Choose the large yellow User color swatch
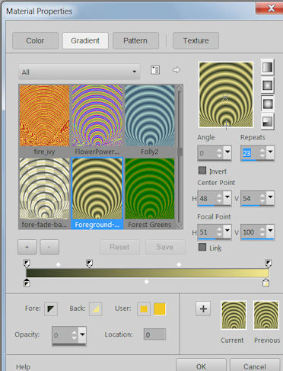The image size is (283, 371). 160,309
